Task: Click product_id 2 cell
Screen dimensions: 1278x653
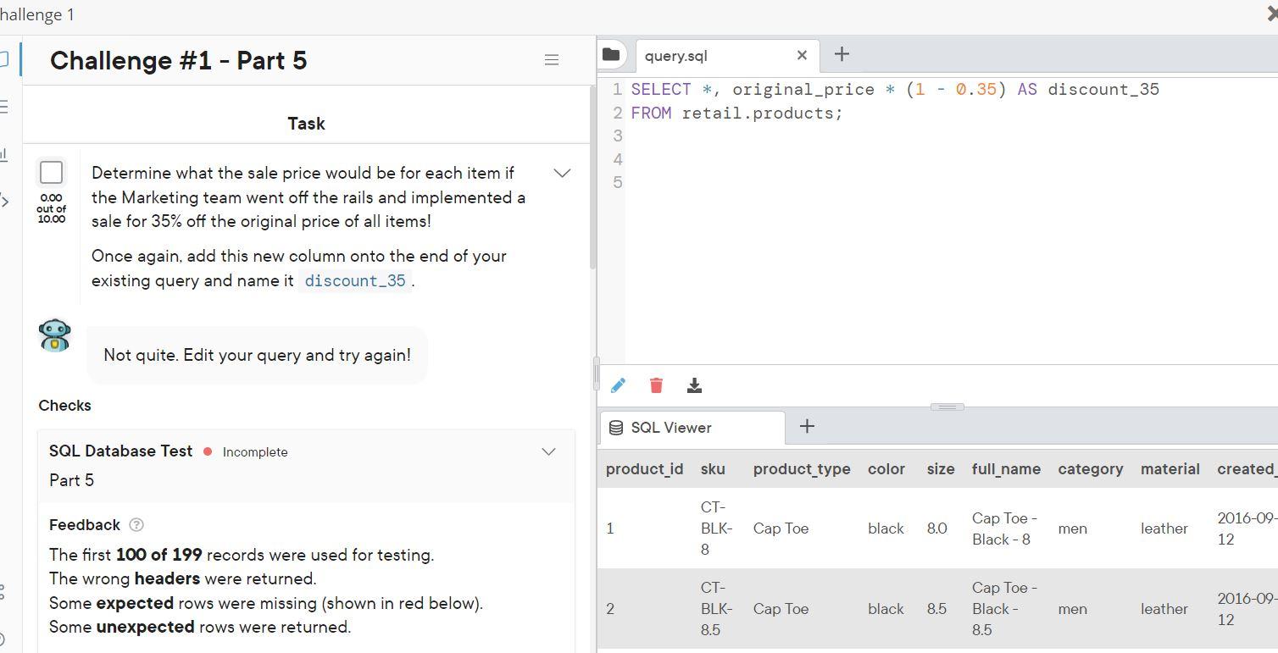Action: (x=610, y=609)
